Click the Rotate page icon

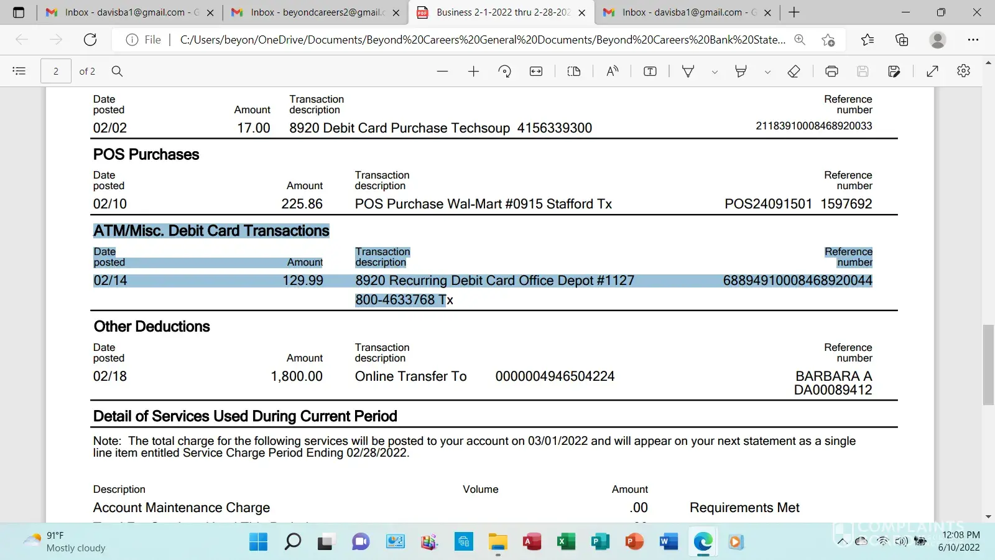click(x=504, y=72)
